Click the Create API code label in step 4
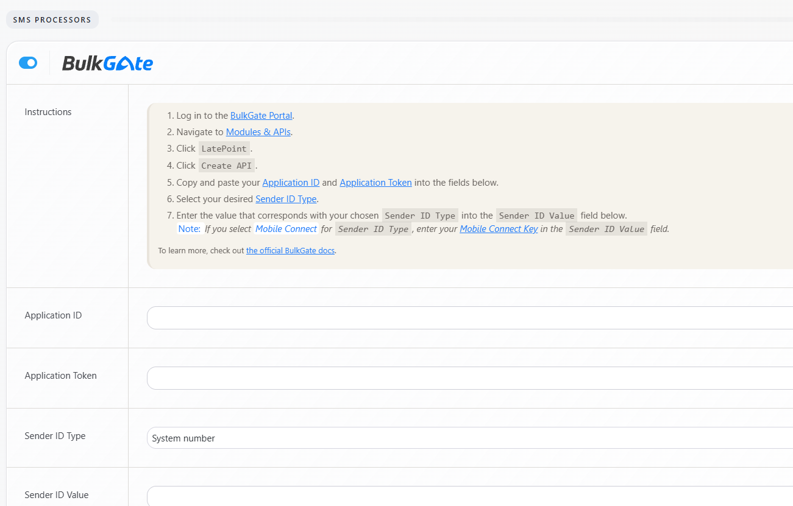Image resolution: width=793 pixels, height=506 pixels. (x=226, y=166)
